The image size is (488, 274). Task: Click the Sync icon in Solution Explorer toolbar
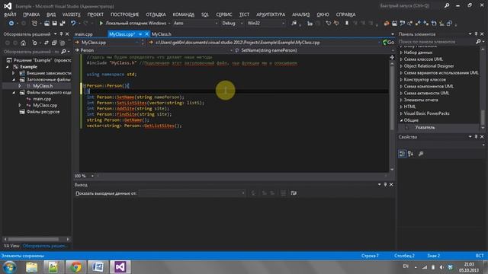point(47,43)
